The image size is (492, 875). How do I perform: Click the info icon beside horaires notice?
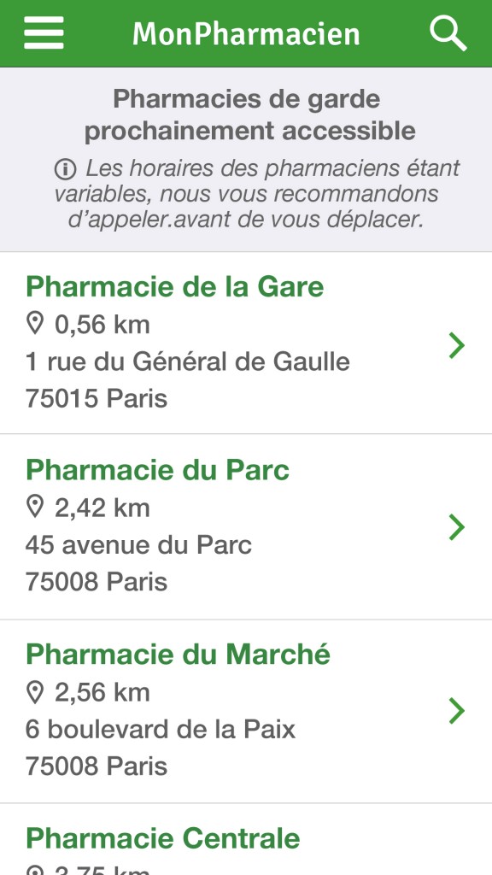click(x=65, y=168)
